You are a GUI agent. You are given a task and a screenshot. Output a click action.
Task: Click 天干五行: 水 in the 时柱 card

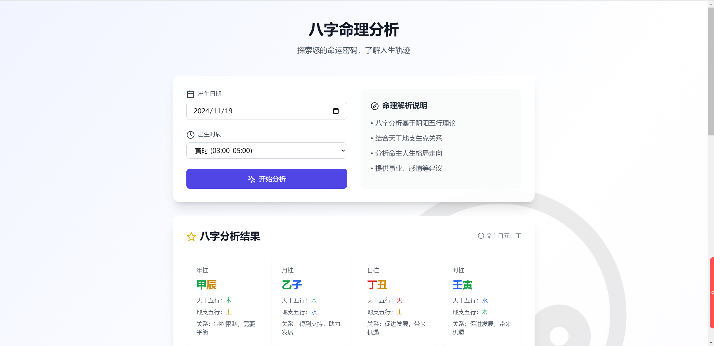tap(470, 300)
